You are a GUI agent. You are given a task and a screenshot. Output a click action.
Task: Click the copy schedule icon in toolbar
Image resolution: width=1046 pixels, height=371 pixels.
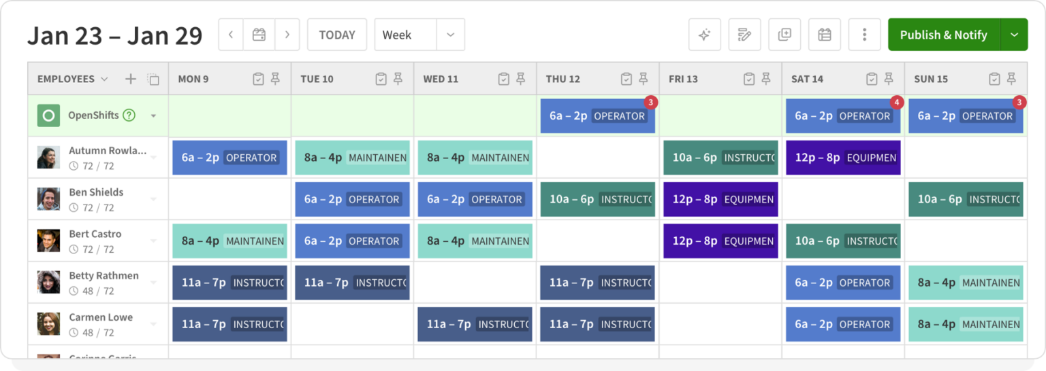click(784, 35)
